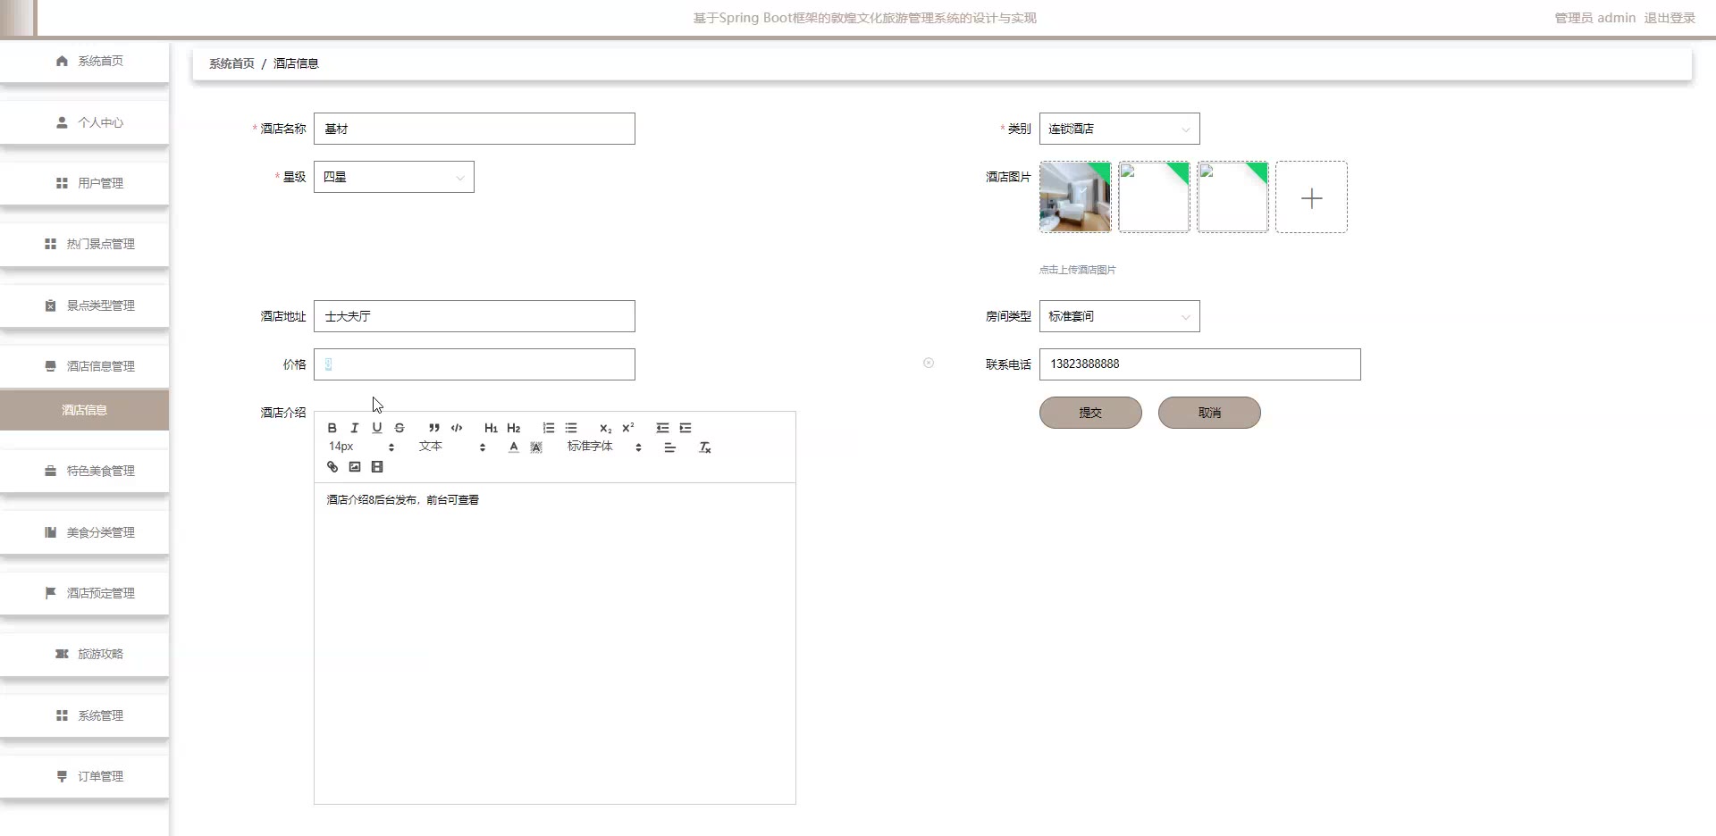
Task: Clear the field with the circled x icon
Action: pos(929,363)
